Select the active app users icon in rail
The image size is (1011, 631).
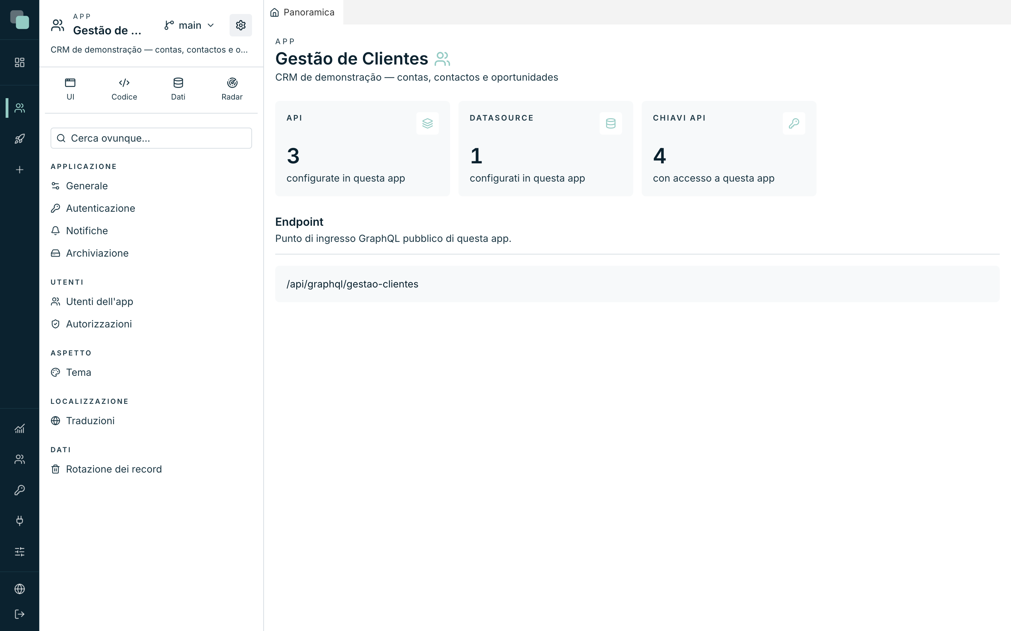20,108
